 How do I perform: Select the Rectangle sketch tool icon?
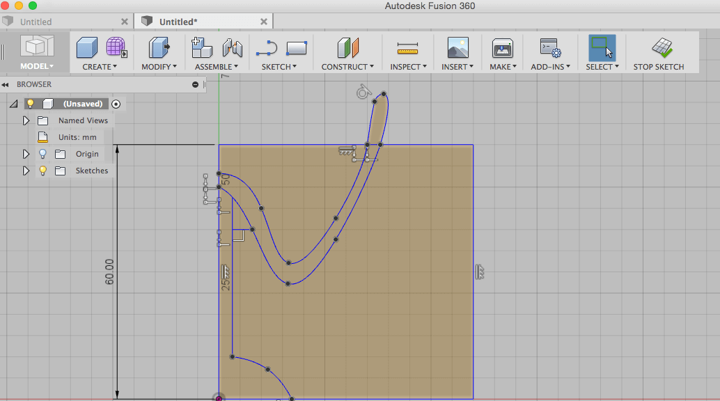tap(297, 48)
